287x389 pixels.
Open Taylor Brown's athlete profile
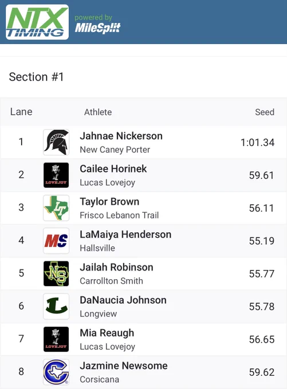click(x=109, y=202)
